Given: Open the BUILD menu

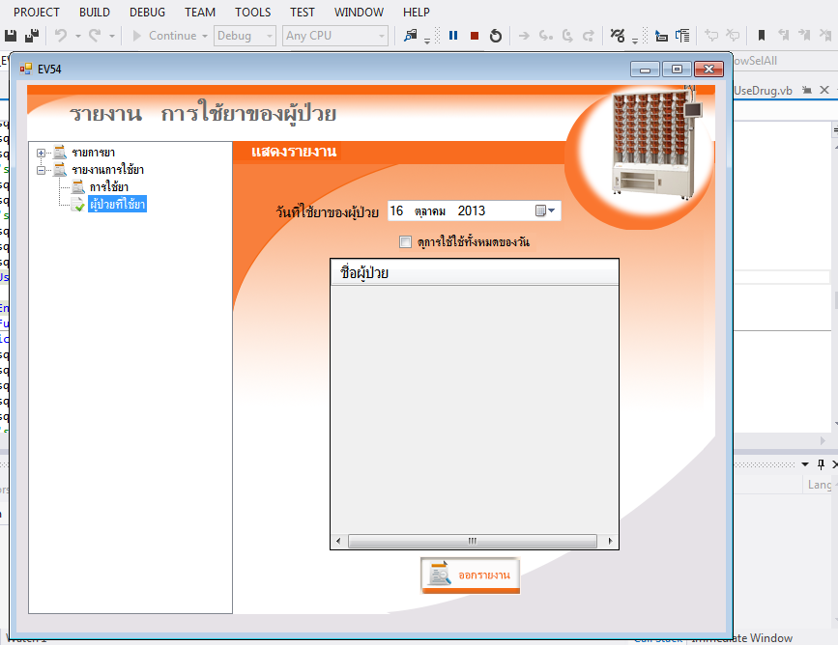Looking at the screenshot, I should [94, 13].
